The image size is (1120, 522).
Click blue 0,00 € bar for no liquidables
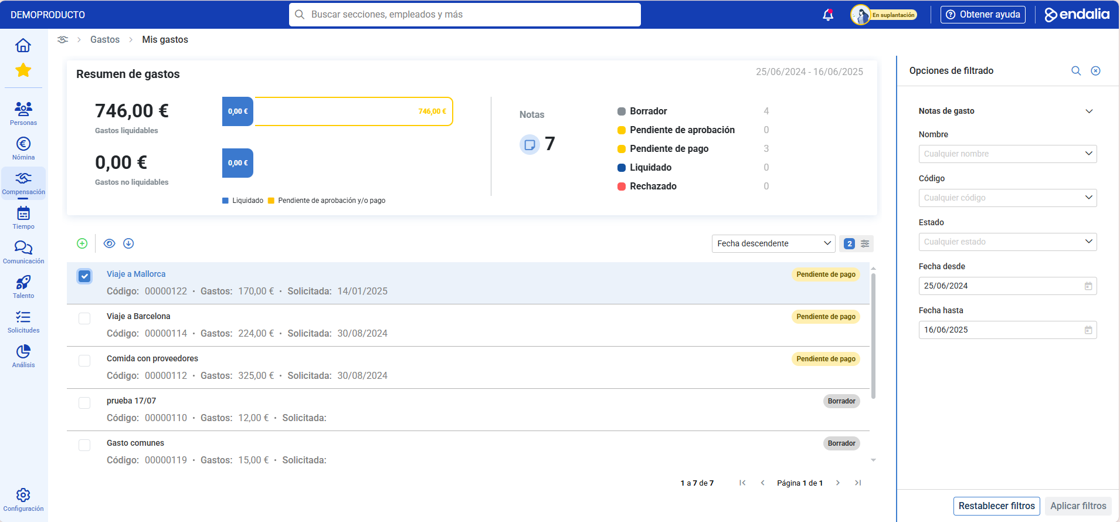click(x=237, y=163)
